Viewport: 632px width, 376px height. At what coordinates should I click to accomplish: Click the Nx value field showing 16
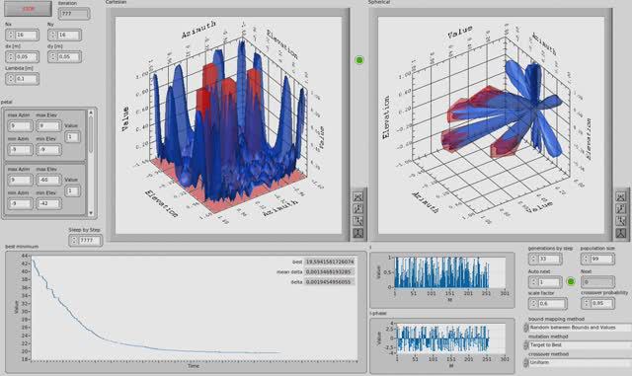[x=27, y=36]
